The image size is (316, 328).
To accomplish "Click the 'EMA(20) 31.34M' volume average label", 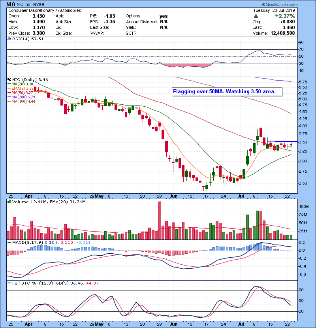I will (x=68, y=202).
